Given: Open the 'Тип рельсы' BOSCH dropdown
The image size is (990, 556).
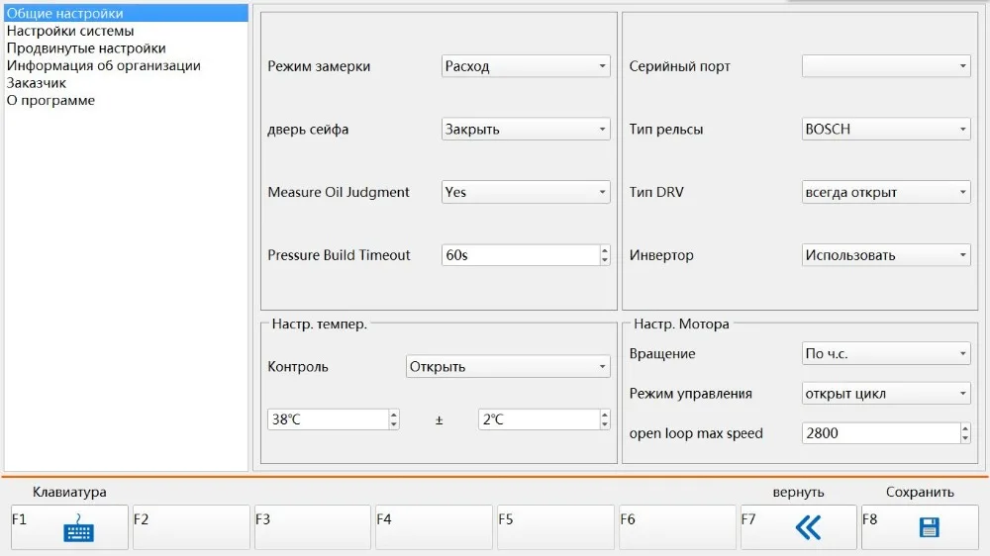Looking at the screenshot, I should tap(886, 130).
